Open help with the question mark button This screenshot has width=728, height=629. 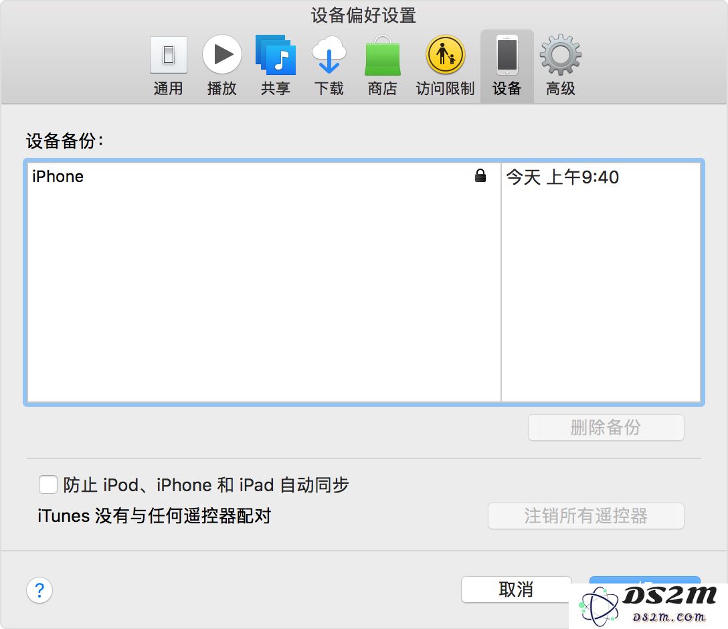[39, 590]
